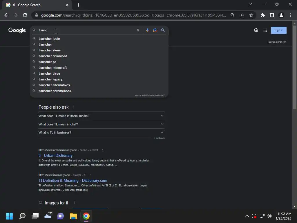Screen dimensions: 297x223
Task: Open the weather widget showing 17°
Action: click(x=48, y=216)
